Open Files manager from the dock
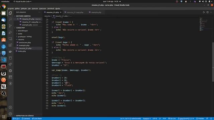 pos(4,13)
